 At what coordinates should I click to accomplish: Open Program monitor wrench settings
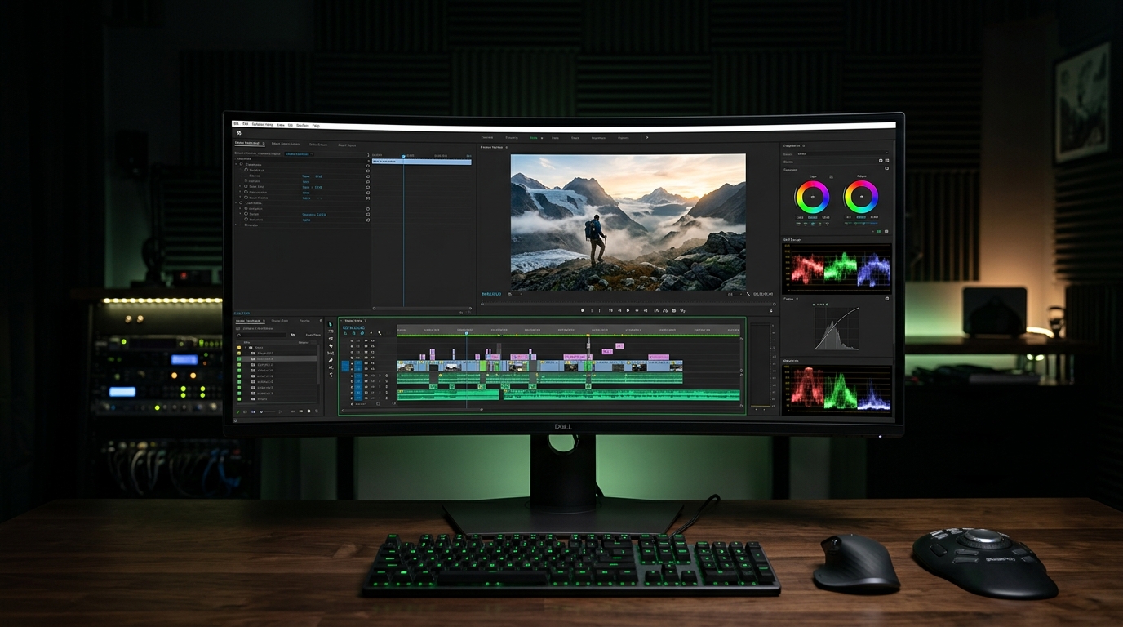pos(748,294)
